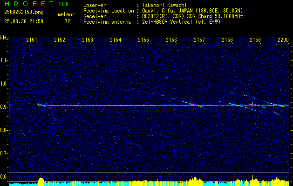Click the R820T2(RTL-SDR) SDR-Sharp receiver text
Viewport: 293px width, 186px height.
[x=192, y=16]
